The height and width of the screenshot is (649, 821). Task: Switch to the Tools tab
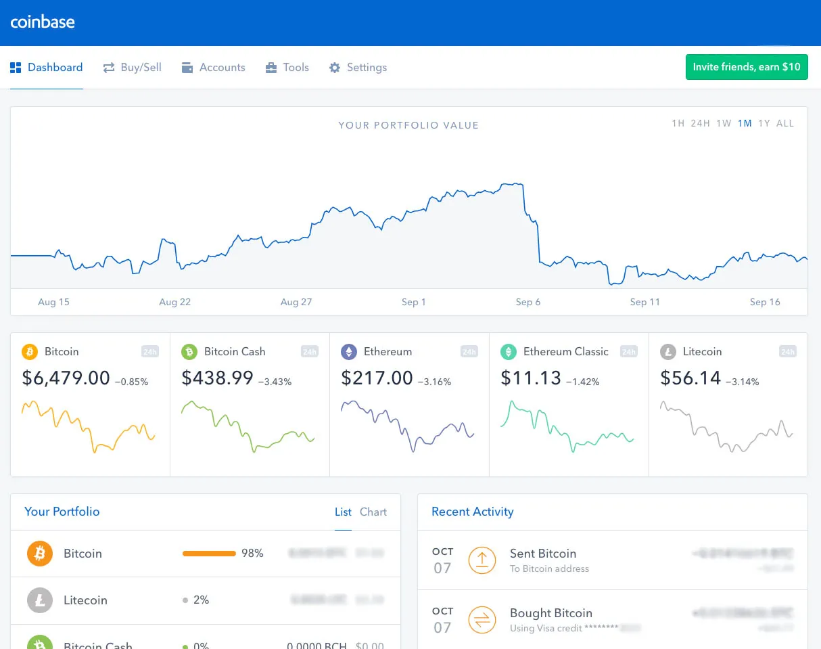287,68
